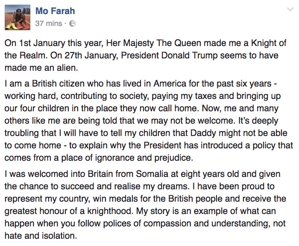Click the globe public privacy icon
The image size is (299, 246).
pos(72,23)
